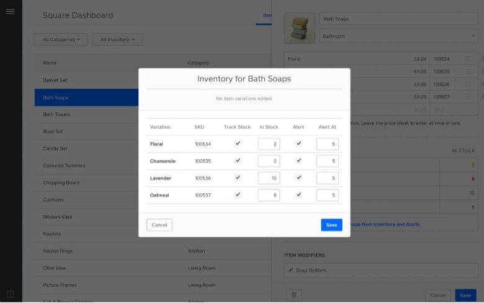Open Manage Item Inventory and Alerts link
This screenshot has height=303, width=484.
click(385, 224)
